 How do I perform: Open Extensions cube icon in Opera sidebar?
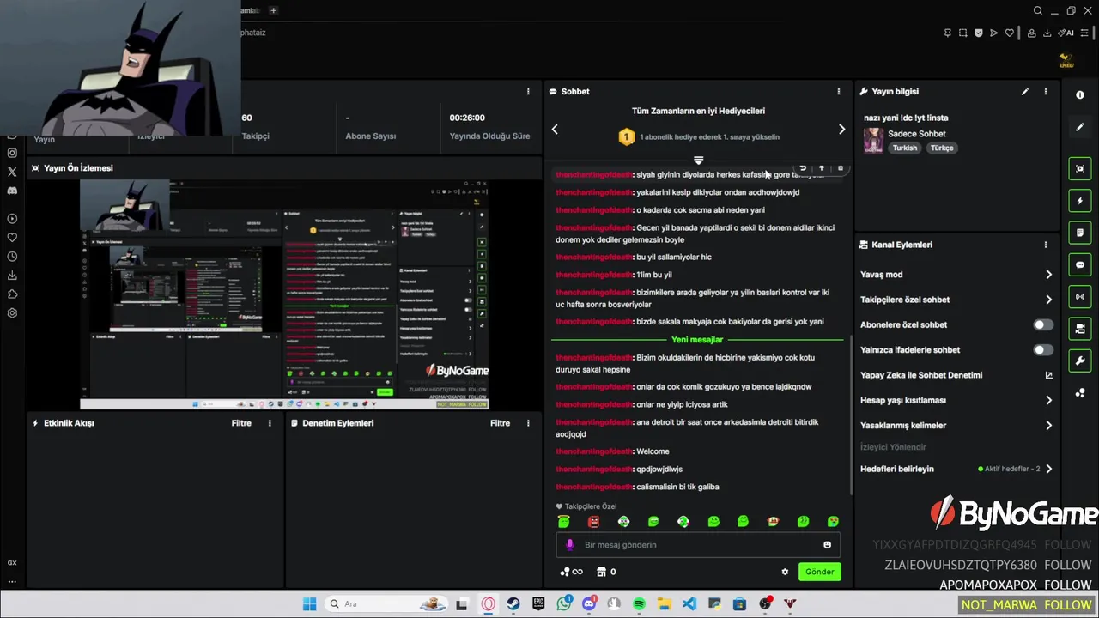[x=12, y=294]
